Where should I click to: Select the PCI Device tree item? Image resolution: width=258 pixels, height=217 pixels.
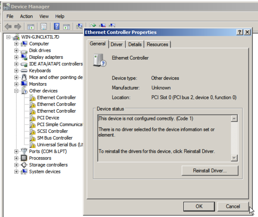[48, 118]
